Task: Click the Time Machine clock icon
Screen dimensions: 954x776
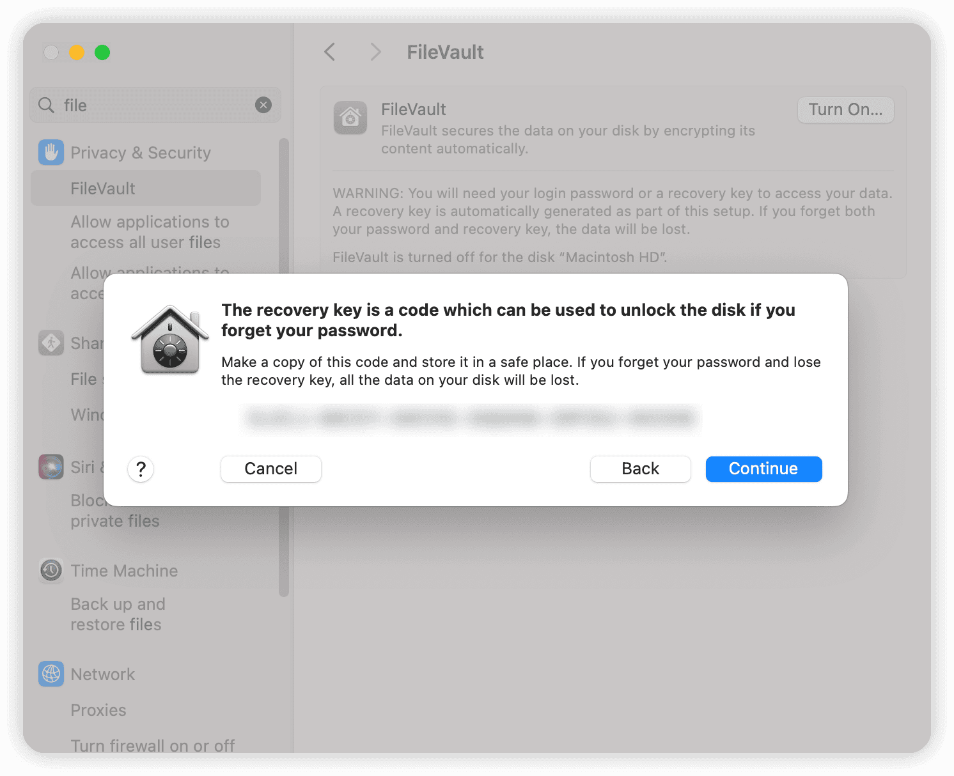Action: point(51,570)
